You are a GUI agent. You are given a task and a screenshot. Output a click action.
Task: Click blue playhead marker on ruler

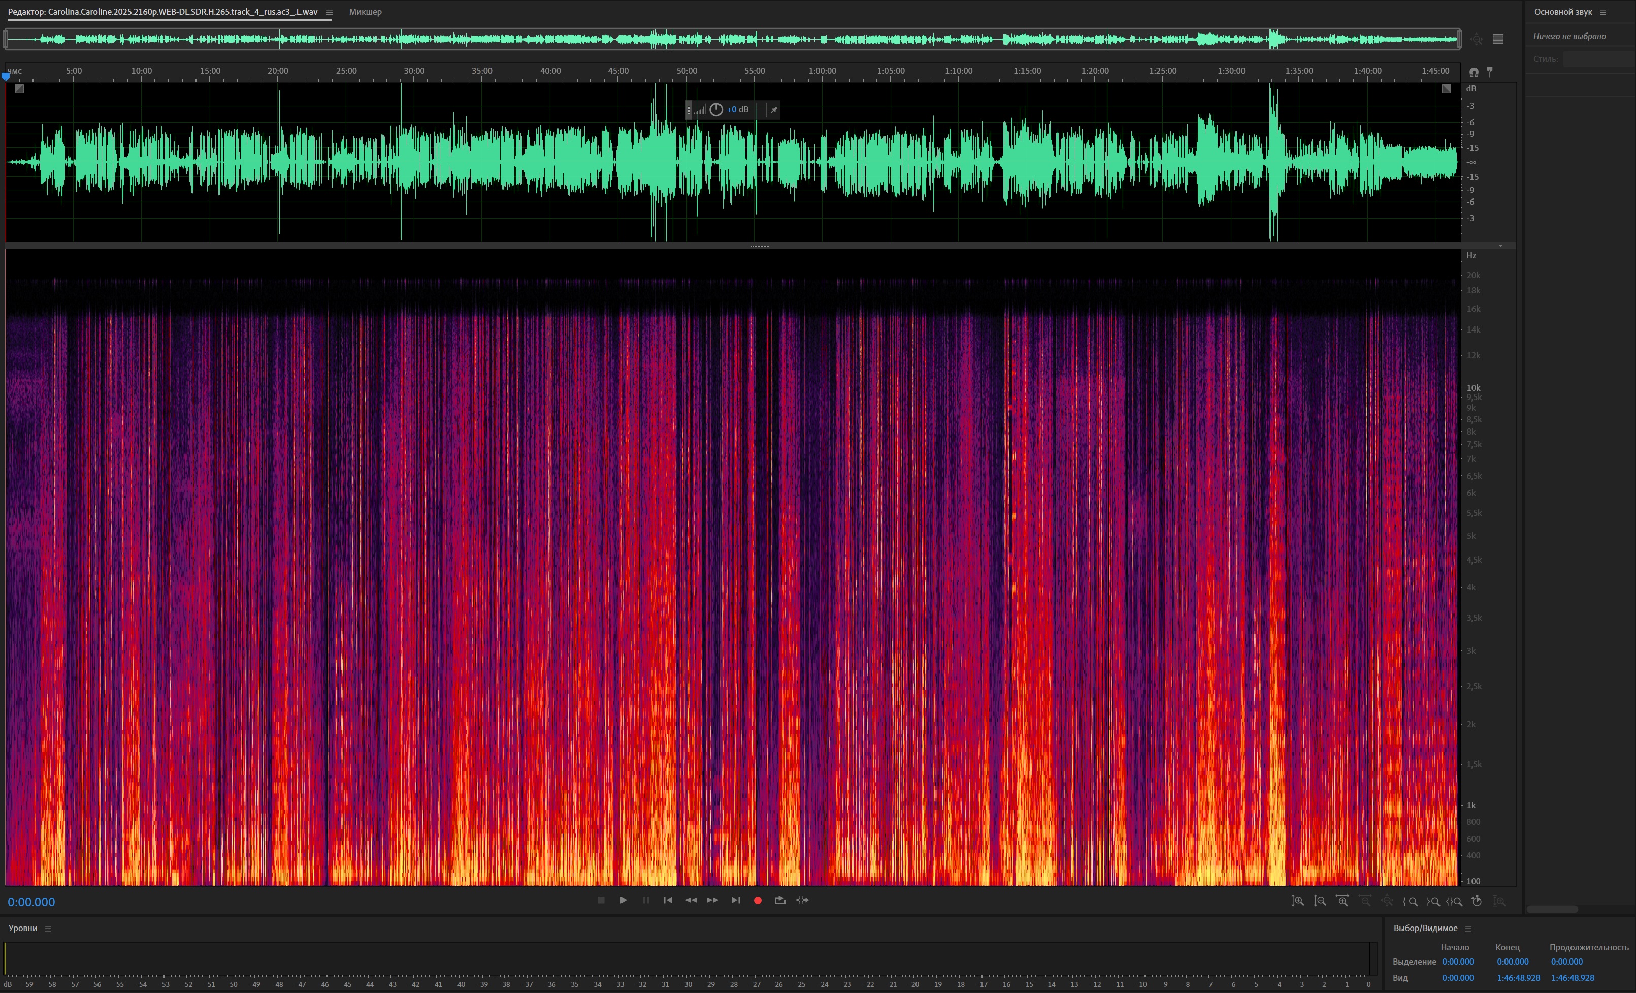(6, 77)
